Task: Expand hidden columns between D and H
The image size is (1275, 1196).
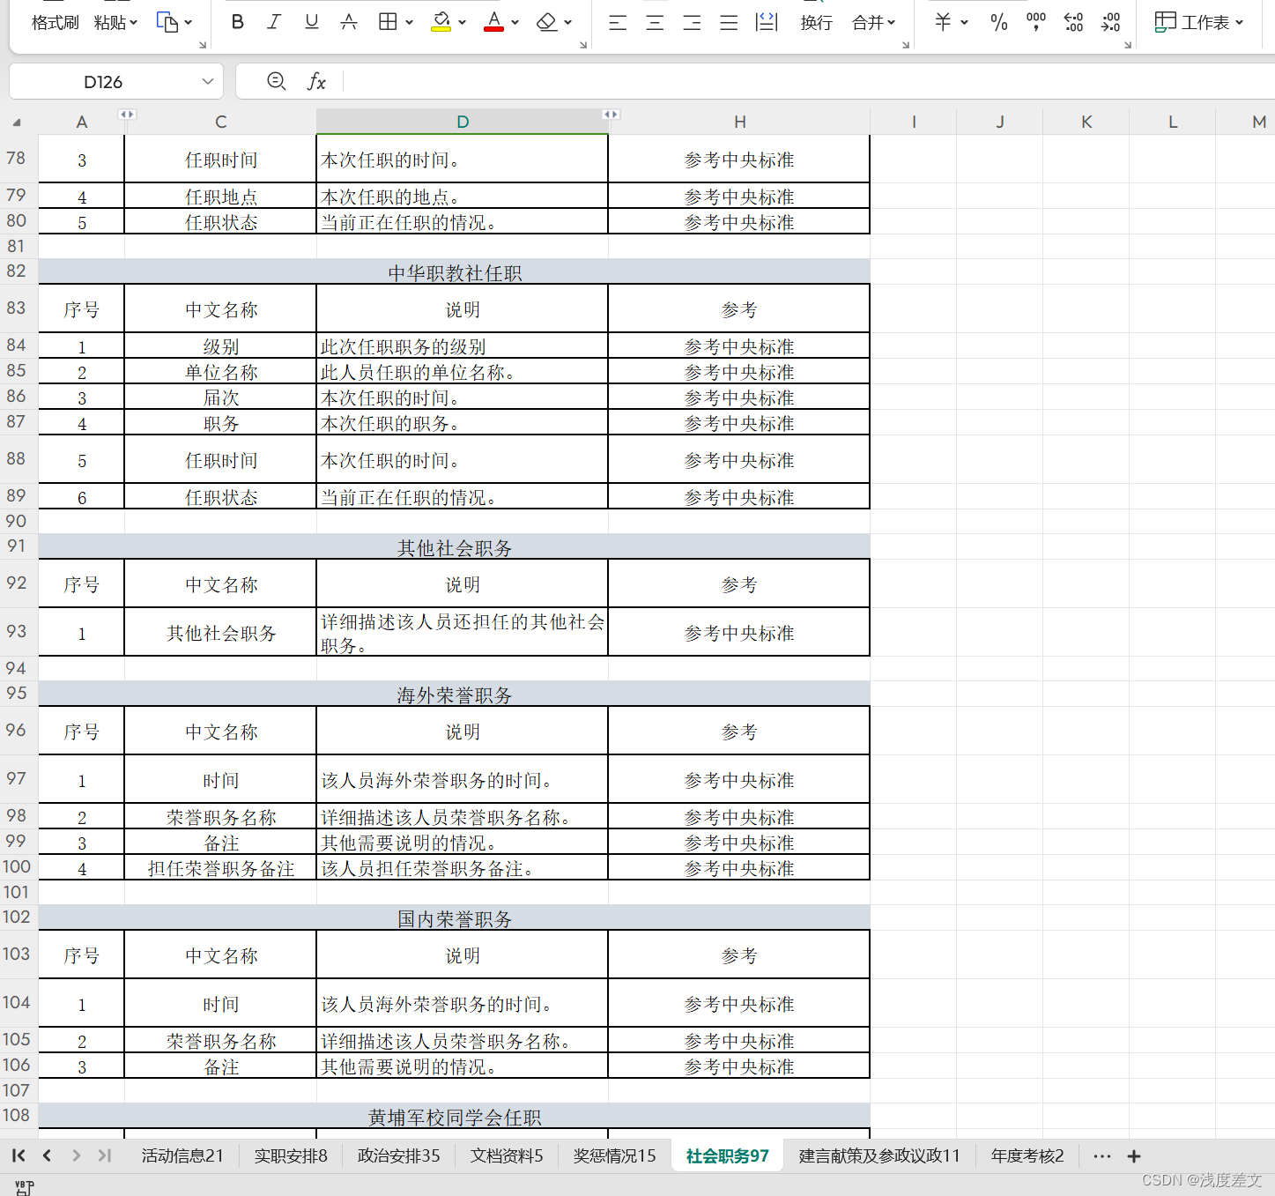Action: [x=611, y=115]
